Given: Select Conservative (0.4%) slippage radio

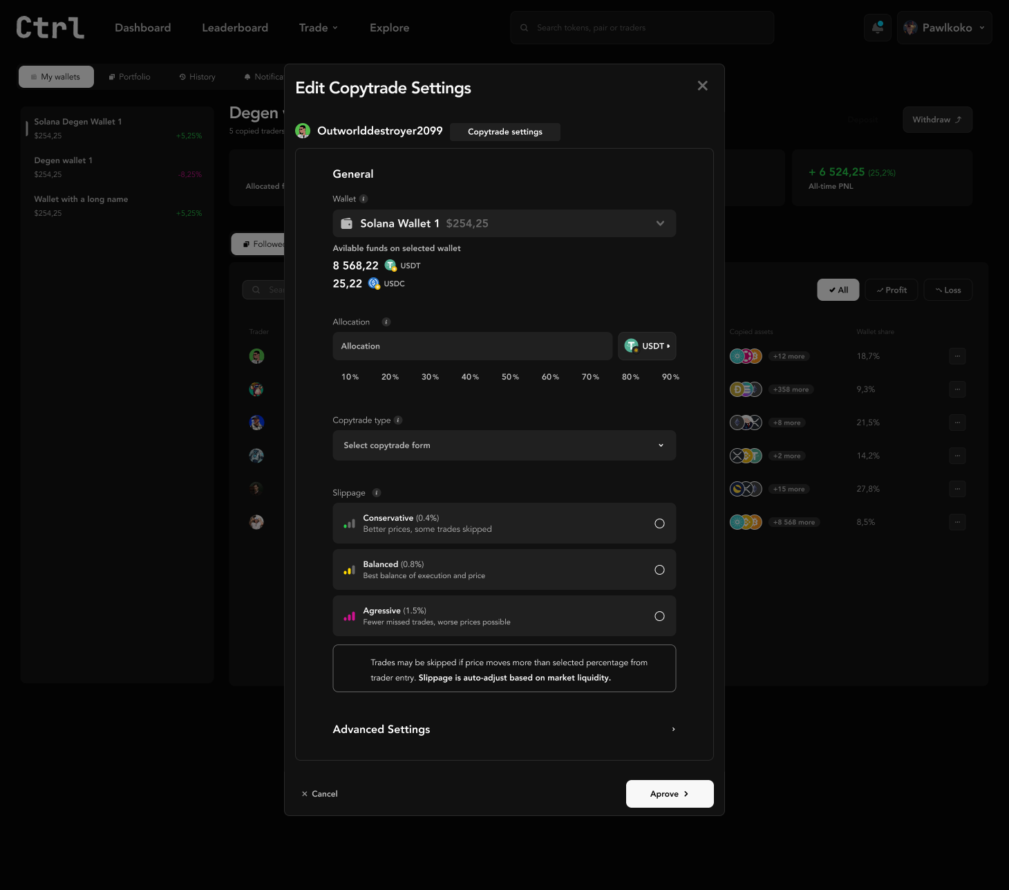Looking at the screenshot, I should (x=659, y=523).
